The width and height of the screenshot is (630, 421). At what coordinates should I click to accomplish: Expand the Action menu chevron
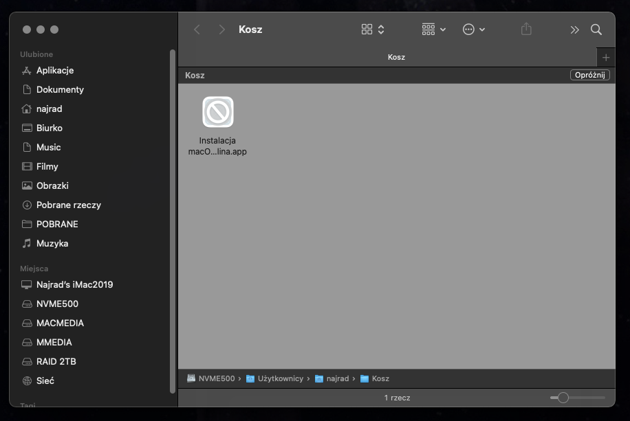[482, 30]
